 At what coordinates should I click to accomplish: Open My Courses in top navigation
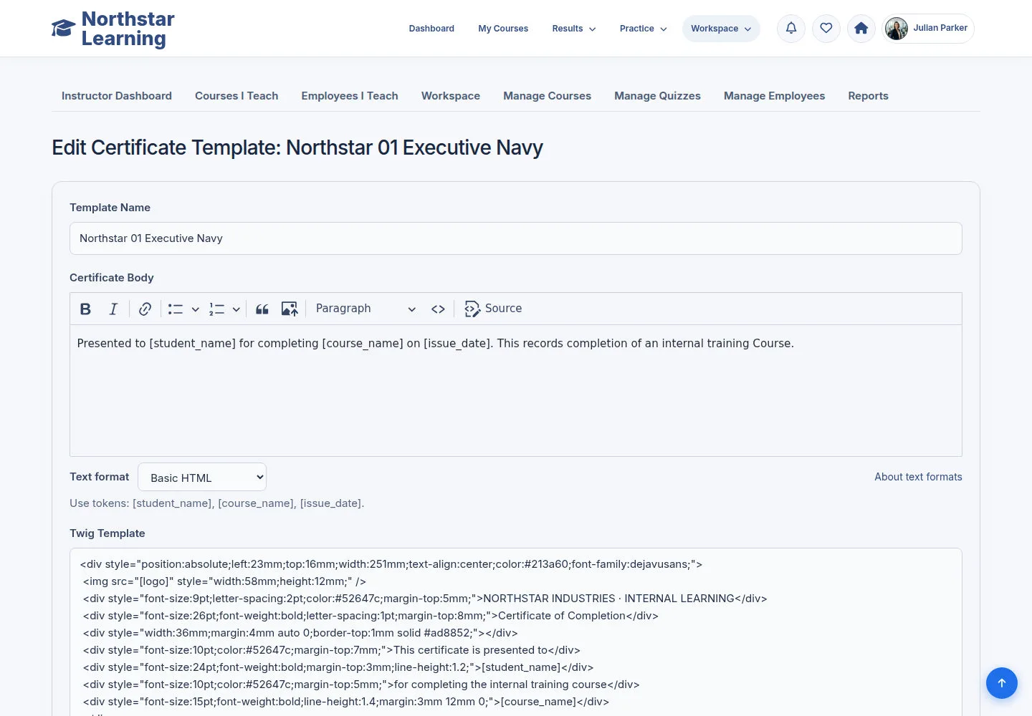click(503, 29)
